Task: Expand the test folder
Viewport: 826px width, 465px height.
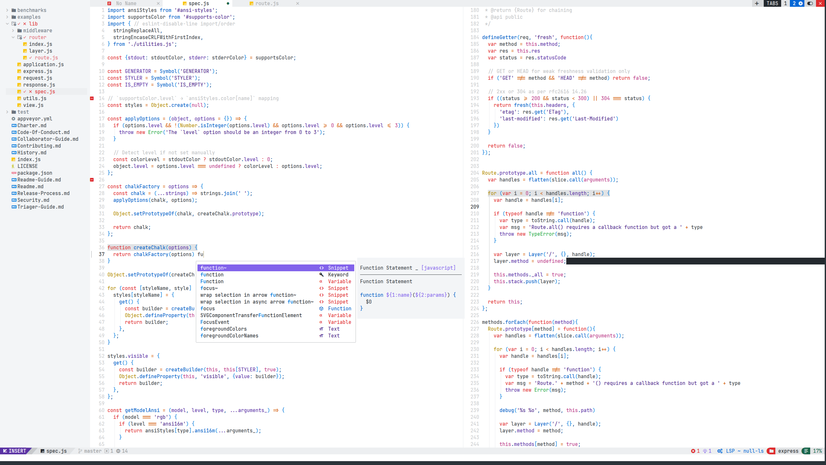Action: point(7,112)
